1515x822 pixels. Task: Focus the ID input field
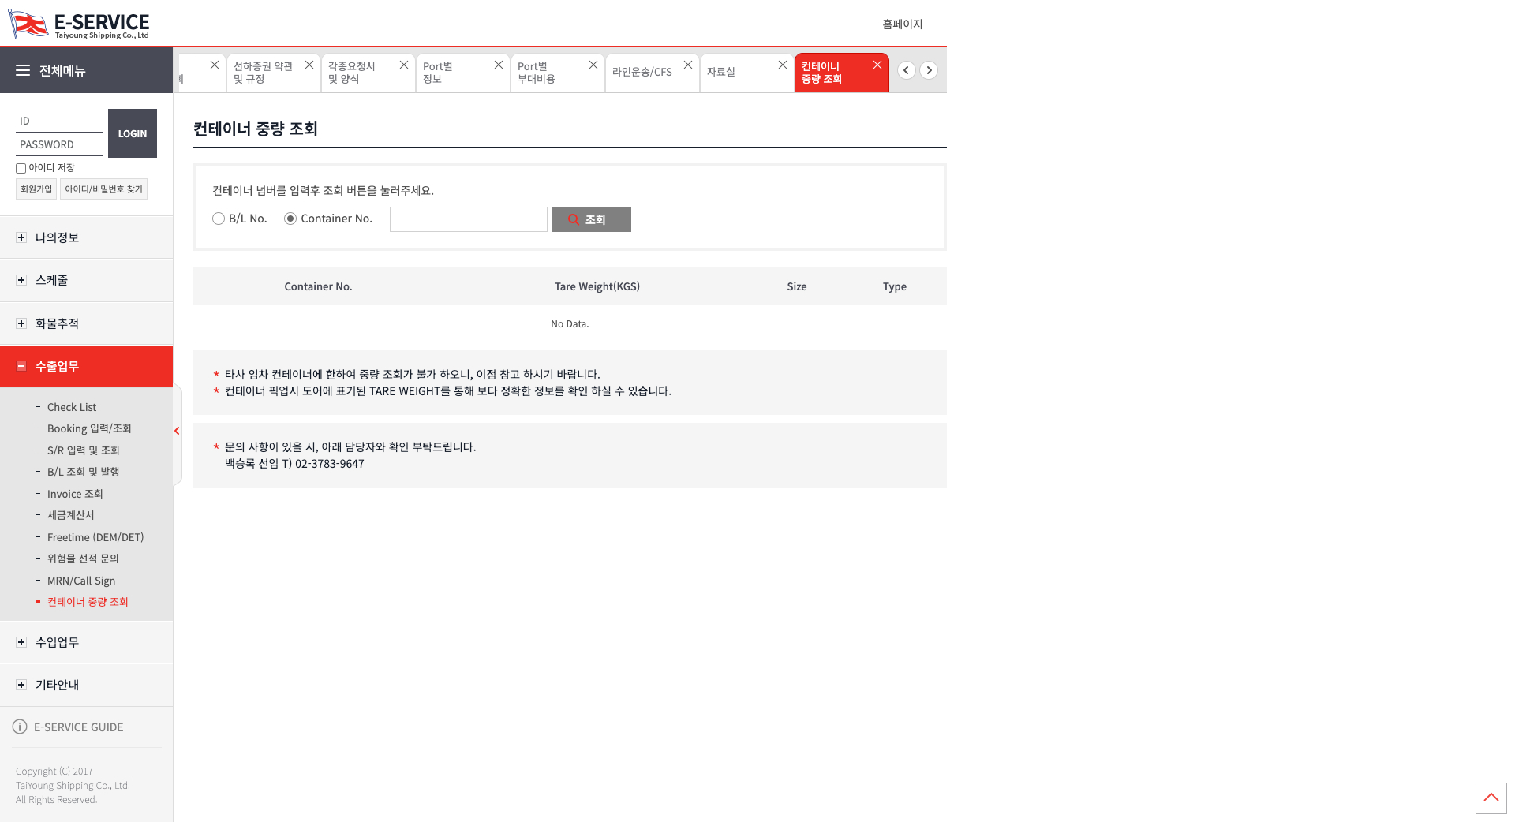(x=59, y=121)
